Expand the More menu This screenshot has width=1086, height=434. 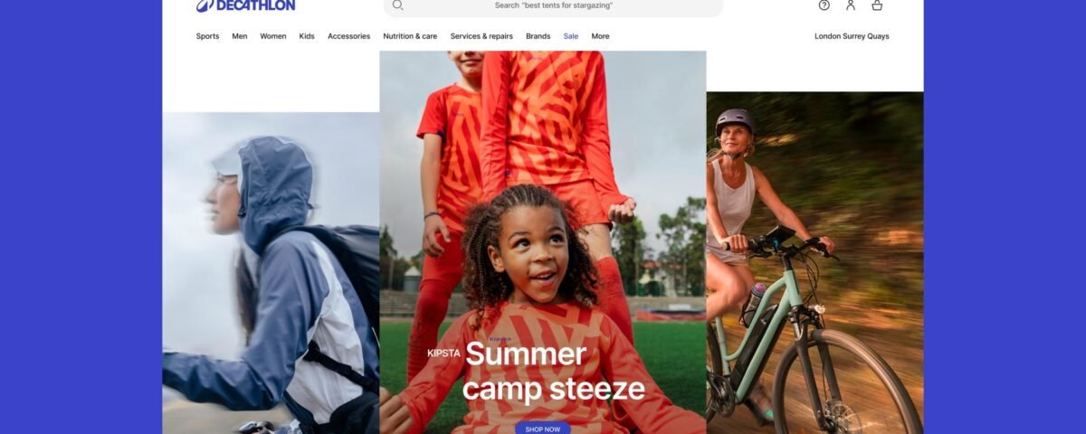[x=600, y=36]
